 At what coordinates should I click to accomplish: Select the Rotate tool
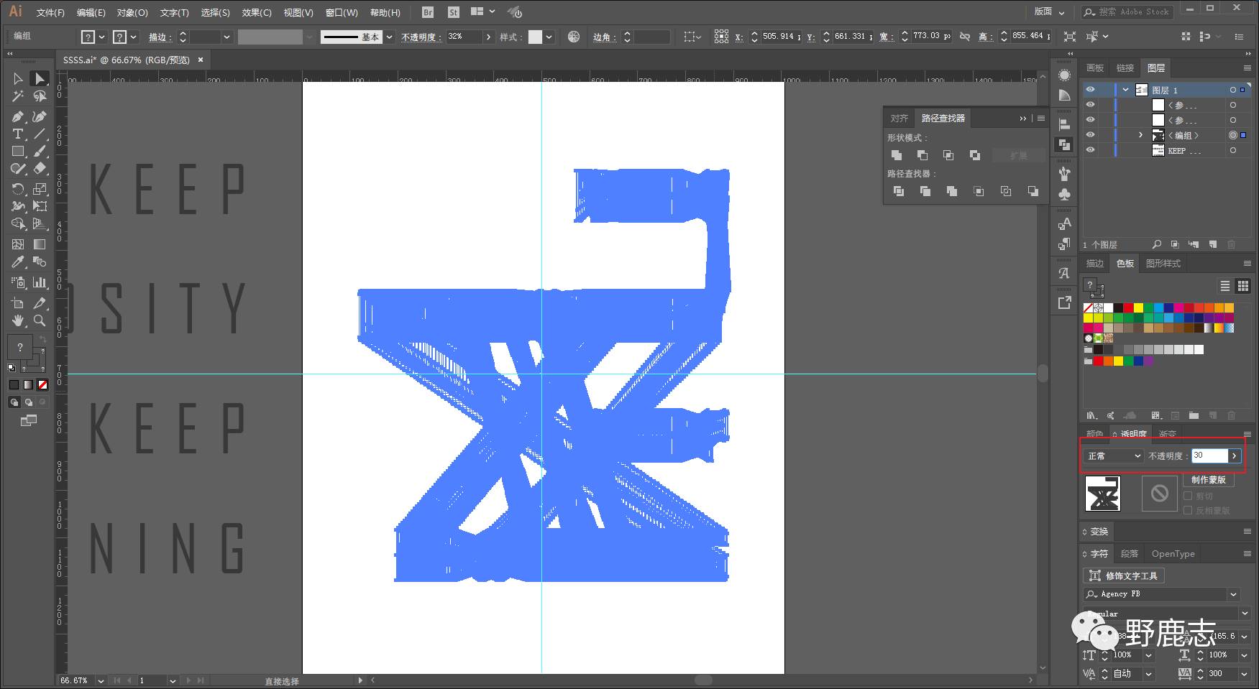18,189
